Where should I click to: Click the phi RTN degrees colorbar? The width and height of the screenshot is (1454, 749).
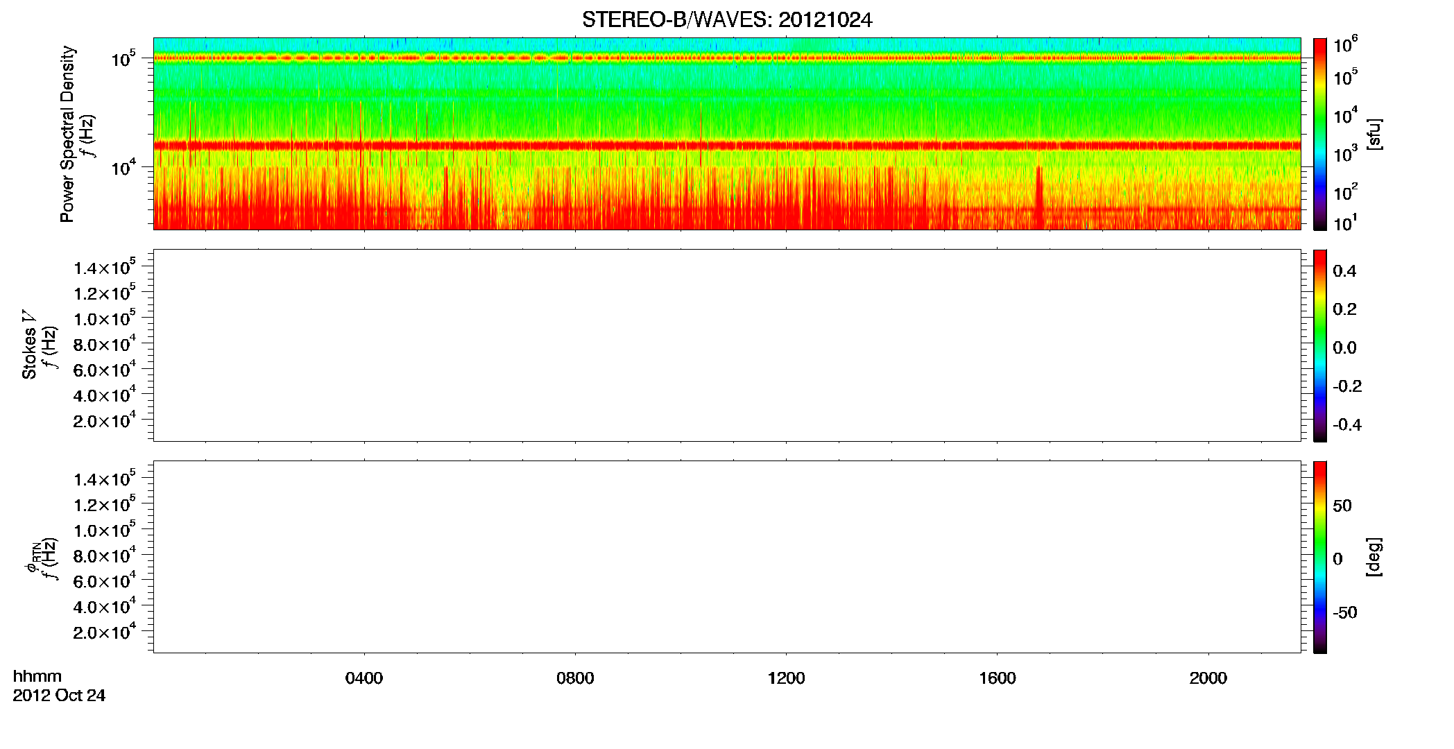[1320, 557]
